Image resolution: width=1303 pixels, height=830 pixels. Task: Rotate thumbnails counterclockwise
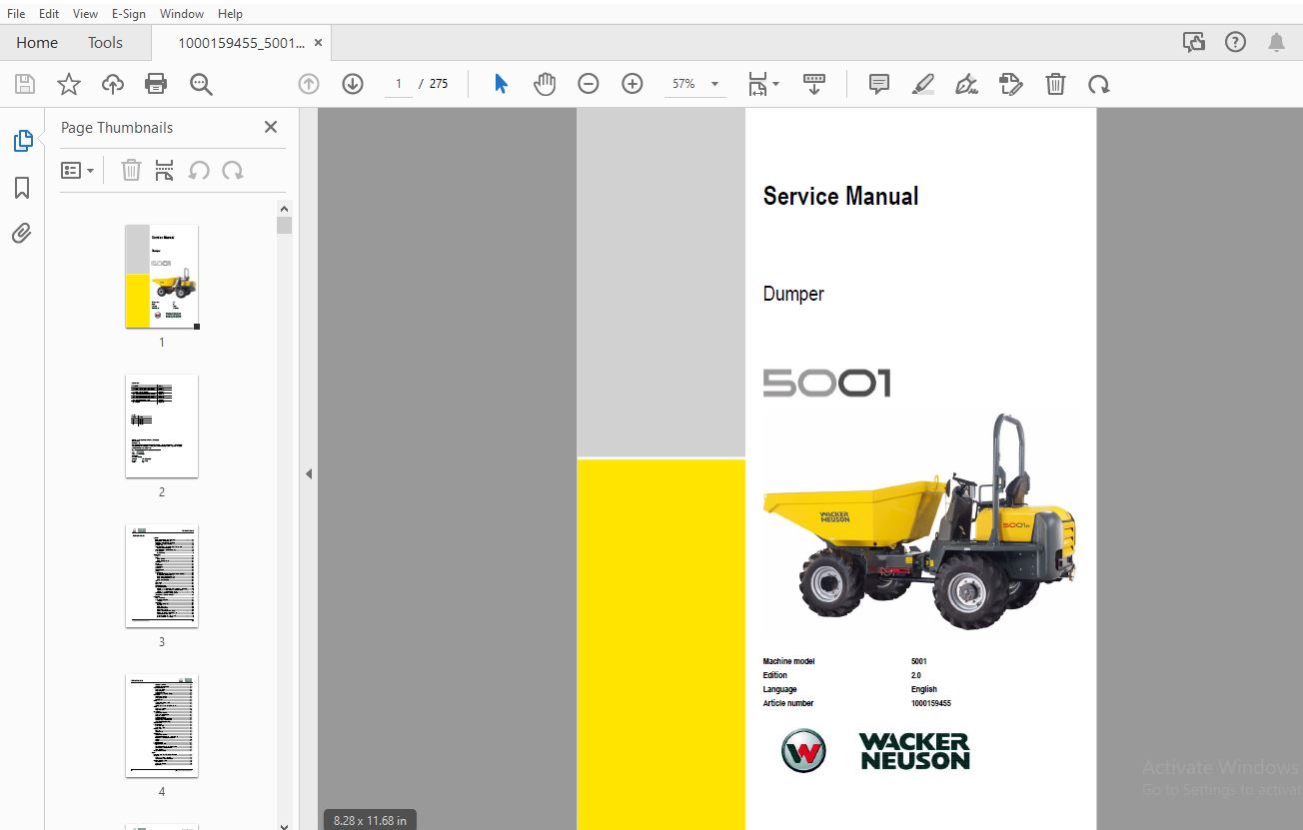[x=199, y=171]
